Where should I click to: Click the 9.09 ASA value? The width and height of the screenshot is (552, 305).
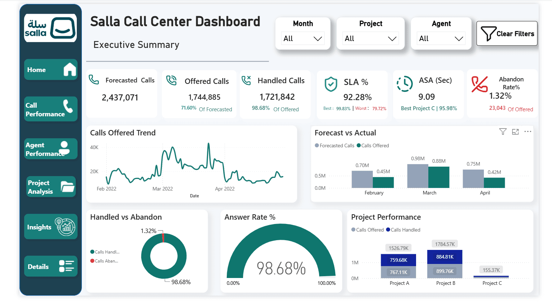pyautogui.click(x=427, y=97)
